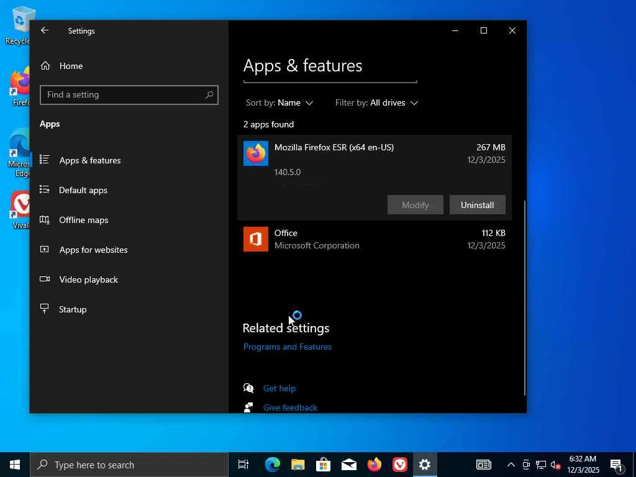
Task: Click the magnifier icon in settings search
Action: (x=209, y=95)
